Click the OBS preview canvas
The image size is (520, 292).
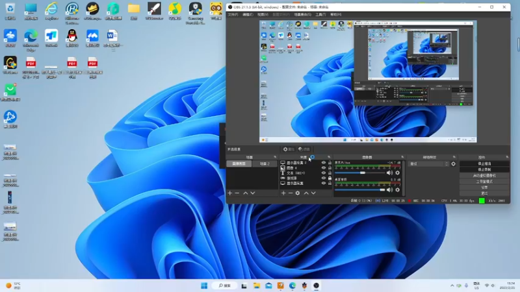[x=368, y=82]
